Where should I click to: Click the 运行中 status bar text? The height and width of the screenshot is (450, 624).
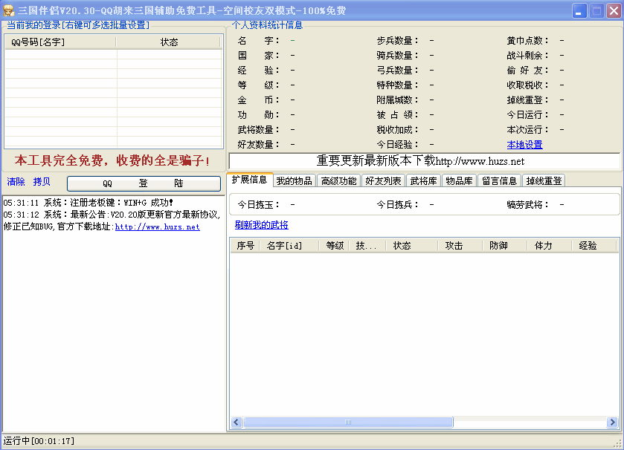[x=39, y=441]
